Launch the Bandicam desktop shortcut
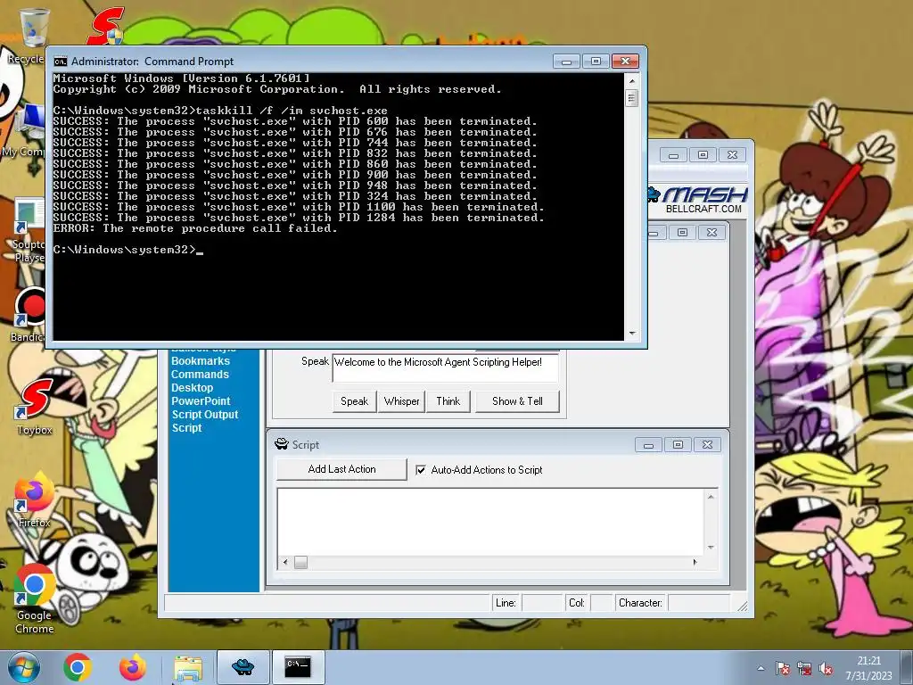Viewport: 913px width, 685px height. click(x=29, y=315)
